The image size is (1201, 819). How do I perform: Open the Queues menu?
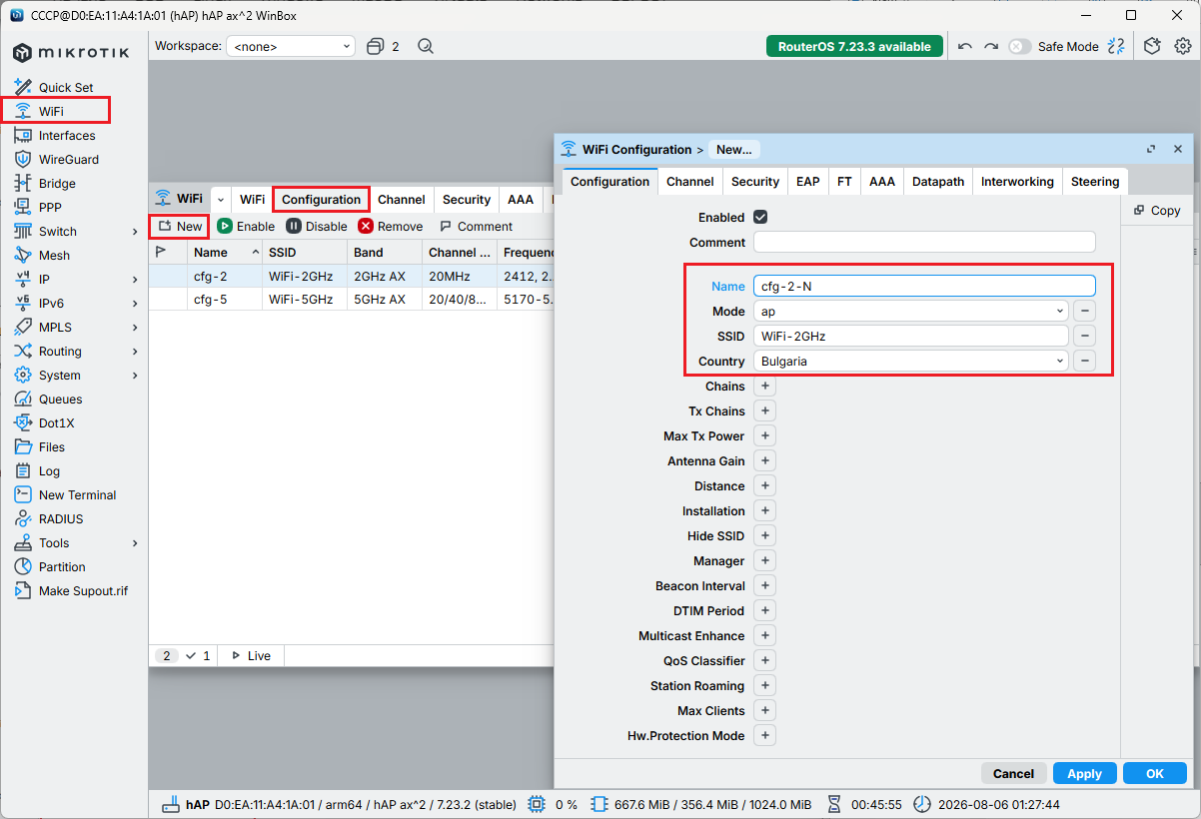60,399
